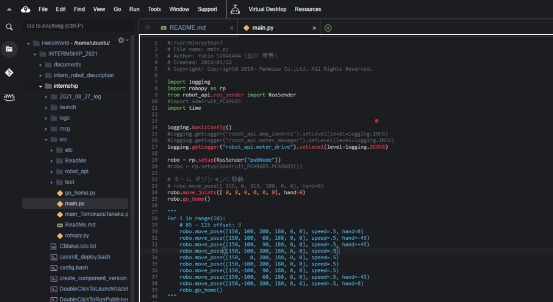This screenshot has height=302, width=553.
Task: Open the search panel magnifier icon
Action: pyautogui.click(x=9, y=27)
